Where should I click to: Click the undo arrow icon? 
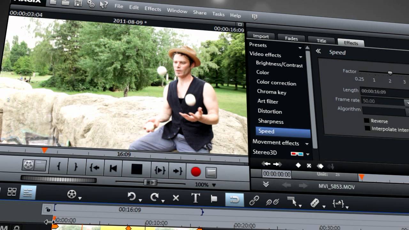(x=131, y=196)
